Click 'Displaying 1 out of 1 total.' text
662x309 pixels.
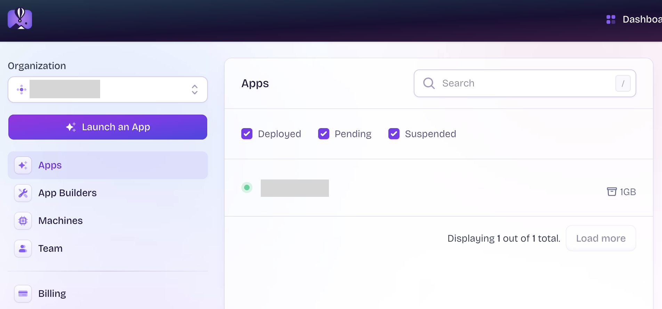(x=504, y=238)
